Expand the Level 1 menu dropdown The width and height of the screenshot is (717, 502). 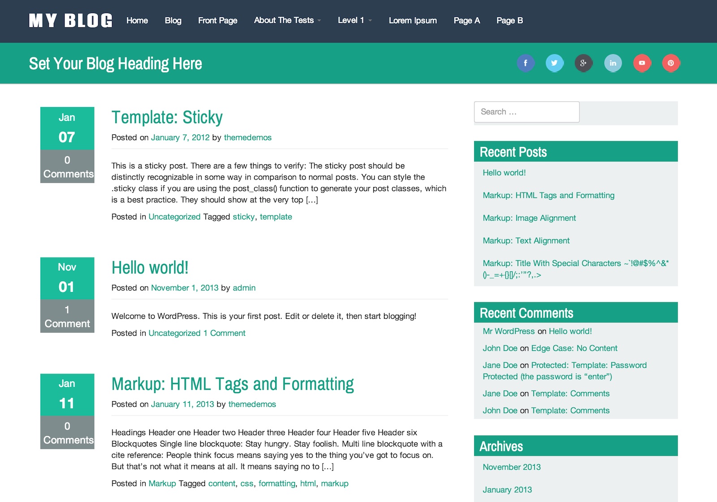pyautogui.click(x=354, y=21)
